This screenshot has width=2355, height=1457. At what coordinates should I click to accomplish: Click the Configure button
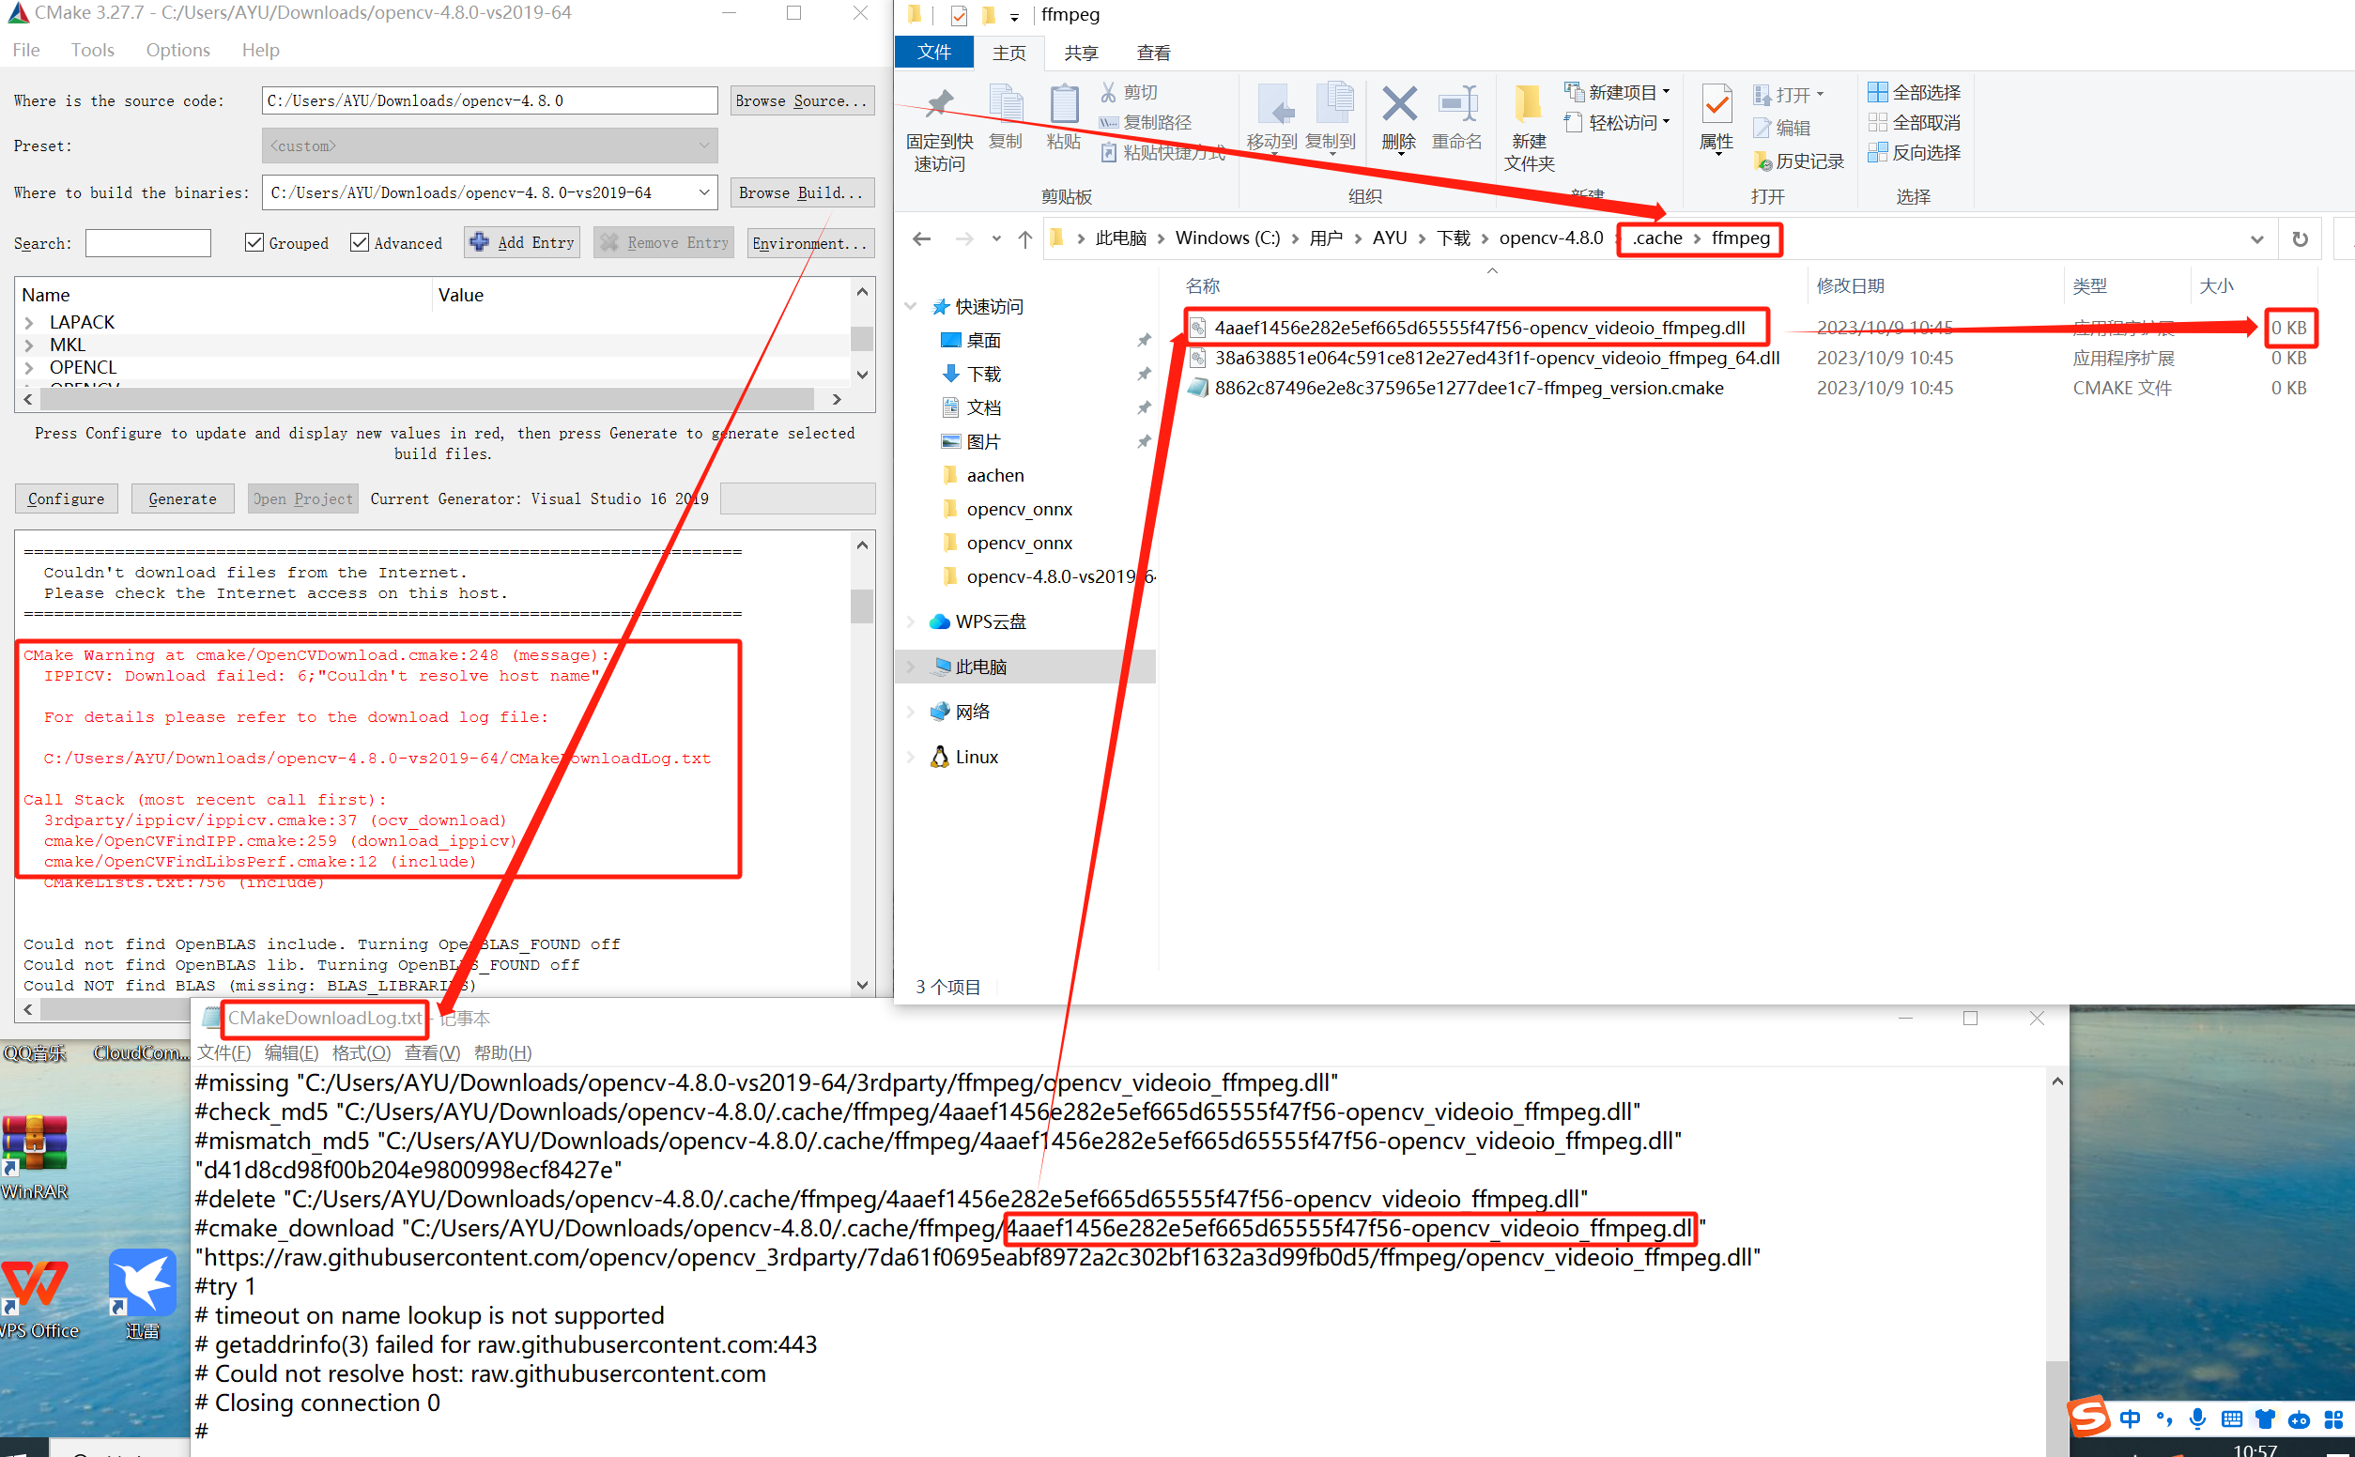click(67, 498)
